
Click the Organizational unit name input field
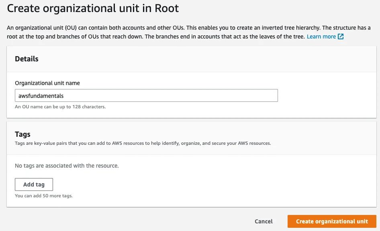[146, 96]
